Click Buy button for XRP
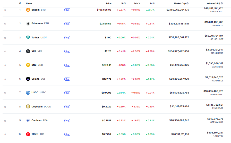Viewport: 231px width, 143px height. click(67, 51)
